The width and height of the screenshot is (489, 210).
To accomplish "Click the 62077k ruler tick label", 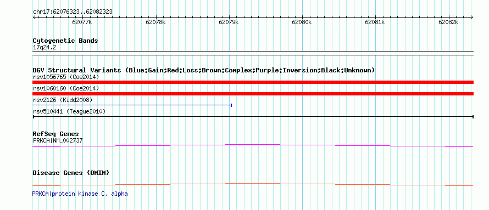I will 82,22.
